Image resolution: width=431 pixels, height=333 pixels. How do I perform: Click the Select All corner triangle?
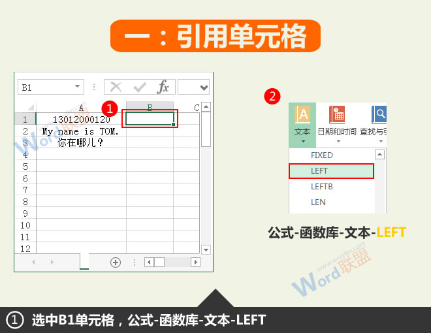point(30,107)
